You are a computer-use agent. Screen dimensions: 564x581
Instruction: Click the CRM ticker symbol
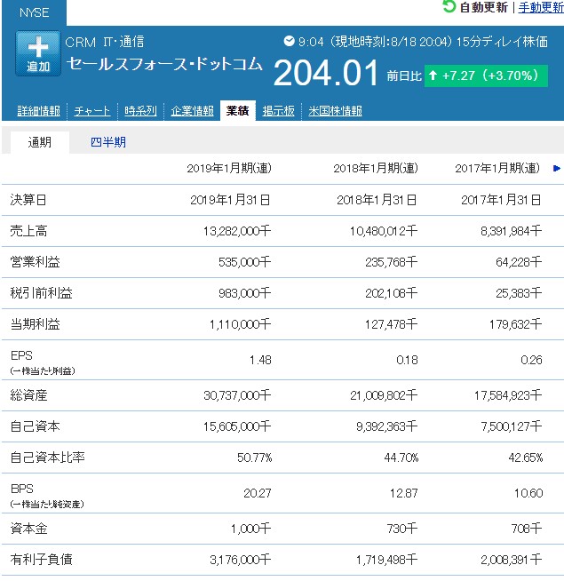81,42
